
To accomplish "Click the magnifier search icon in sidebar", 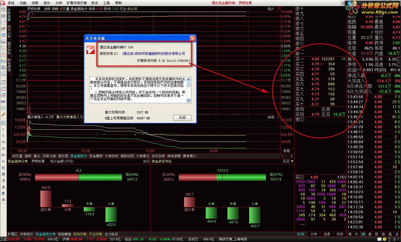I will click(3, 74).
